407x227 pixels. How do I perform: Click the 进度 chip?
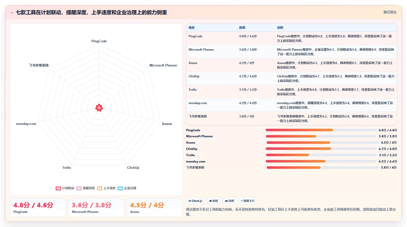[230, 201]
